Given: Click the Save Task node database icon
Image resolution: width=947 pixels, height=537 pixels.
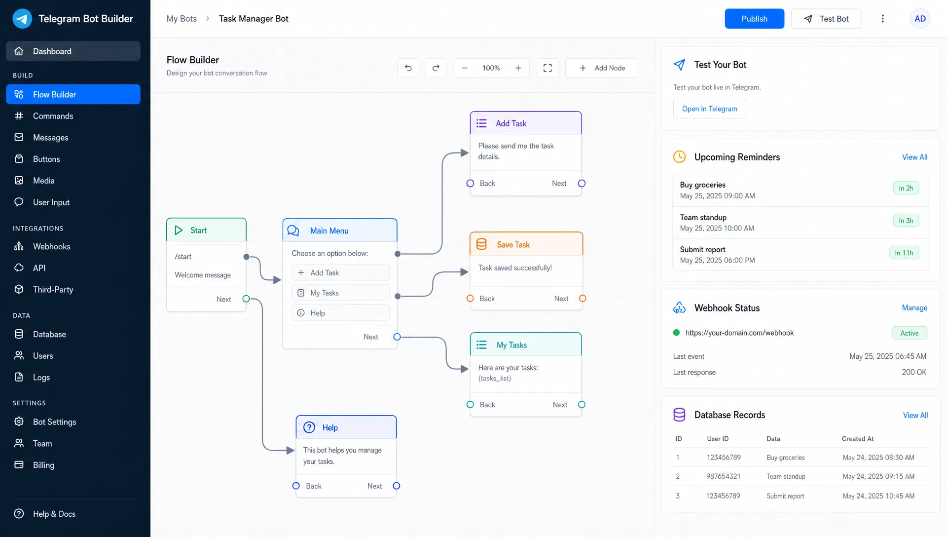Looking at the screenshot, I should click(x=481, y=244).
